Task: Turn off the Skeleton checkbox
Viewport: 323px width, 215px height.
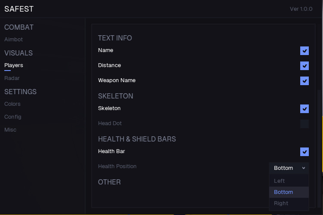Action: 305,109
